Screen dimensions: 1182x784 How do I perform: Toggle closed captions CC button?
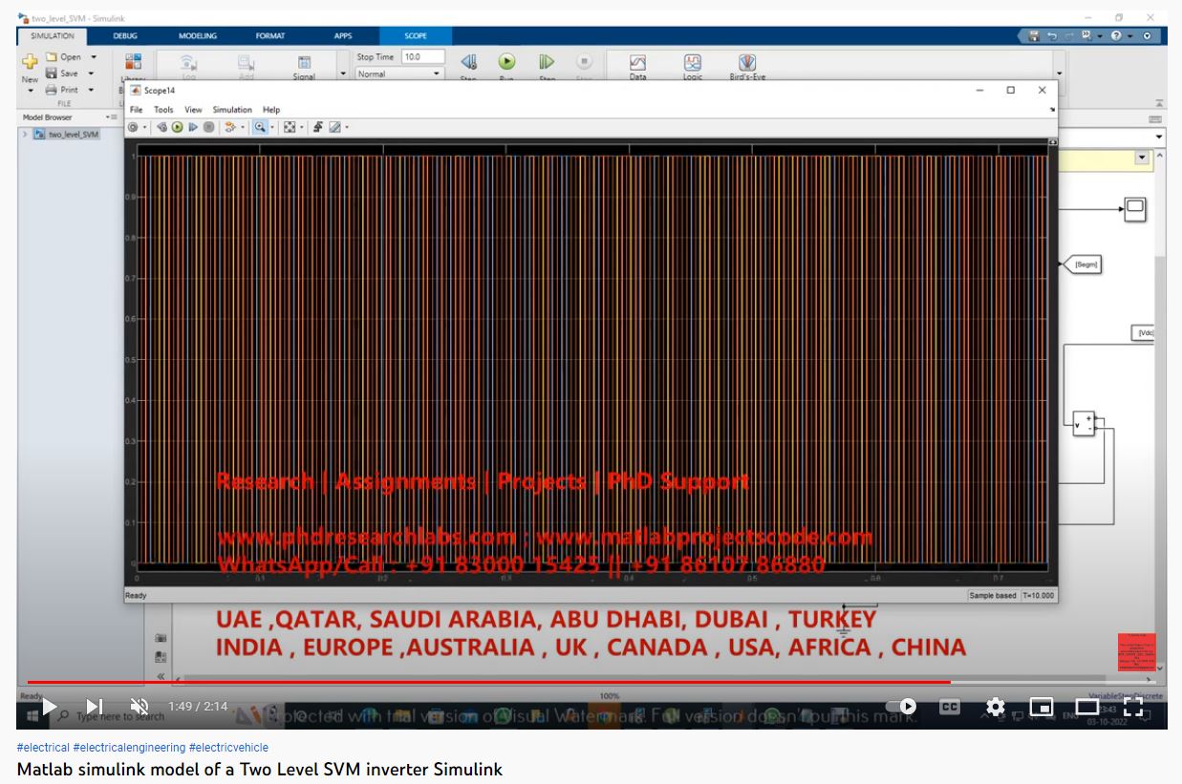pos(950,707)
